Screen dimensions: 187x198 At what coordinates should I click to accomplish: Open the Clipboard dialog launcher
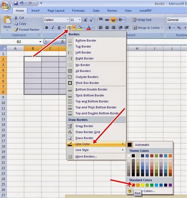tap(39, 35)
